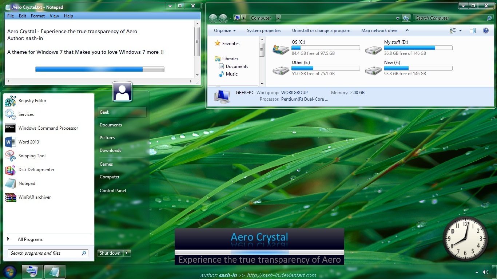Switch to Notepad window on taskbar
Viewport: 497px width, 279px height.
[x=55, y=272]
